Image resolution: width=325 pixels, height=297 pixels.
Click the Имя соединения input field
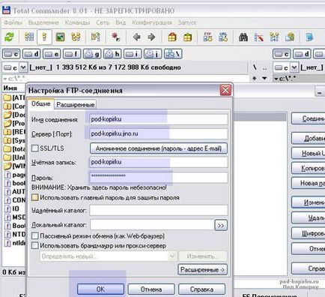159,119
